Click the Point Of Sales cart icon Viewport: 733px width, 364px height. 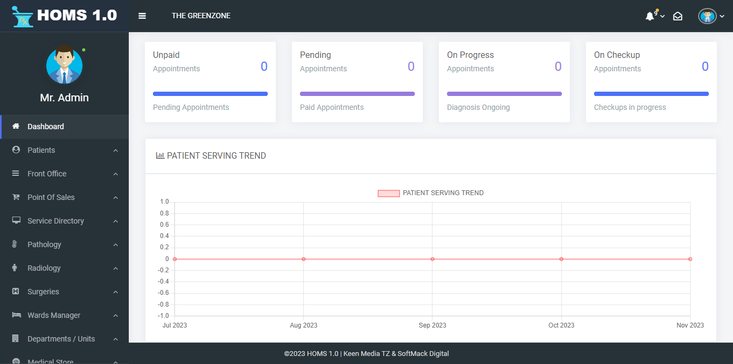coord(16,197)
